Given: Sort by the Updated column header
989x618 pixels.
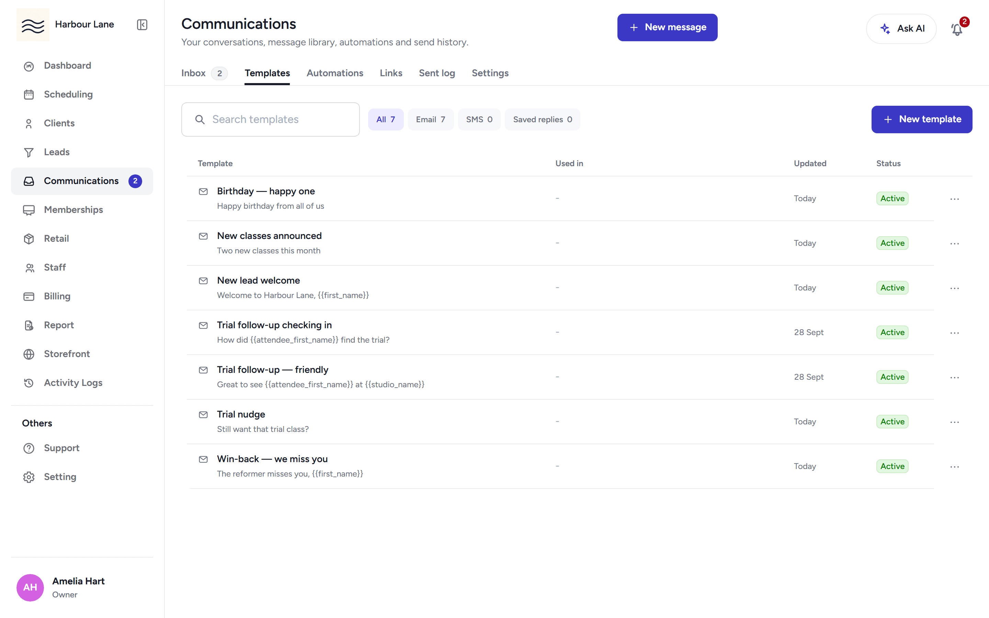Looking at the screenshot, I should [810, 163].
